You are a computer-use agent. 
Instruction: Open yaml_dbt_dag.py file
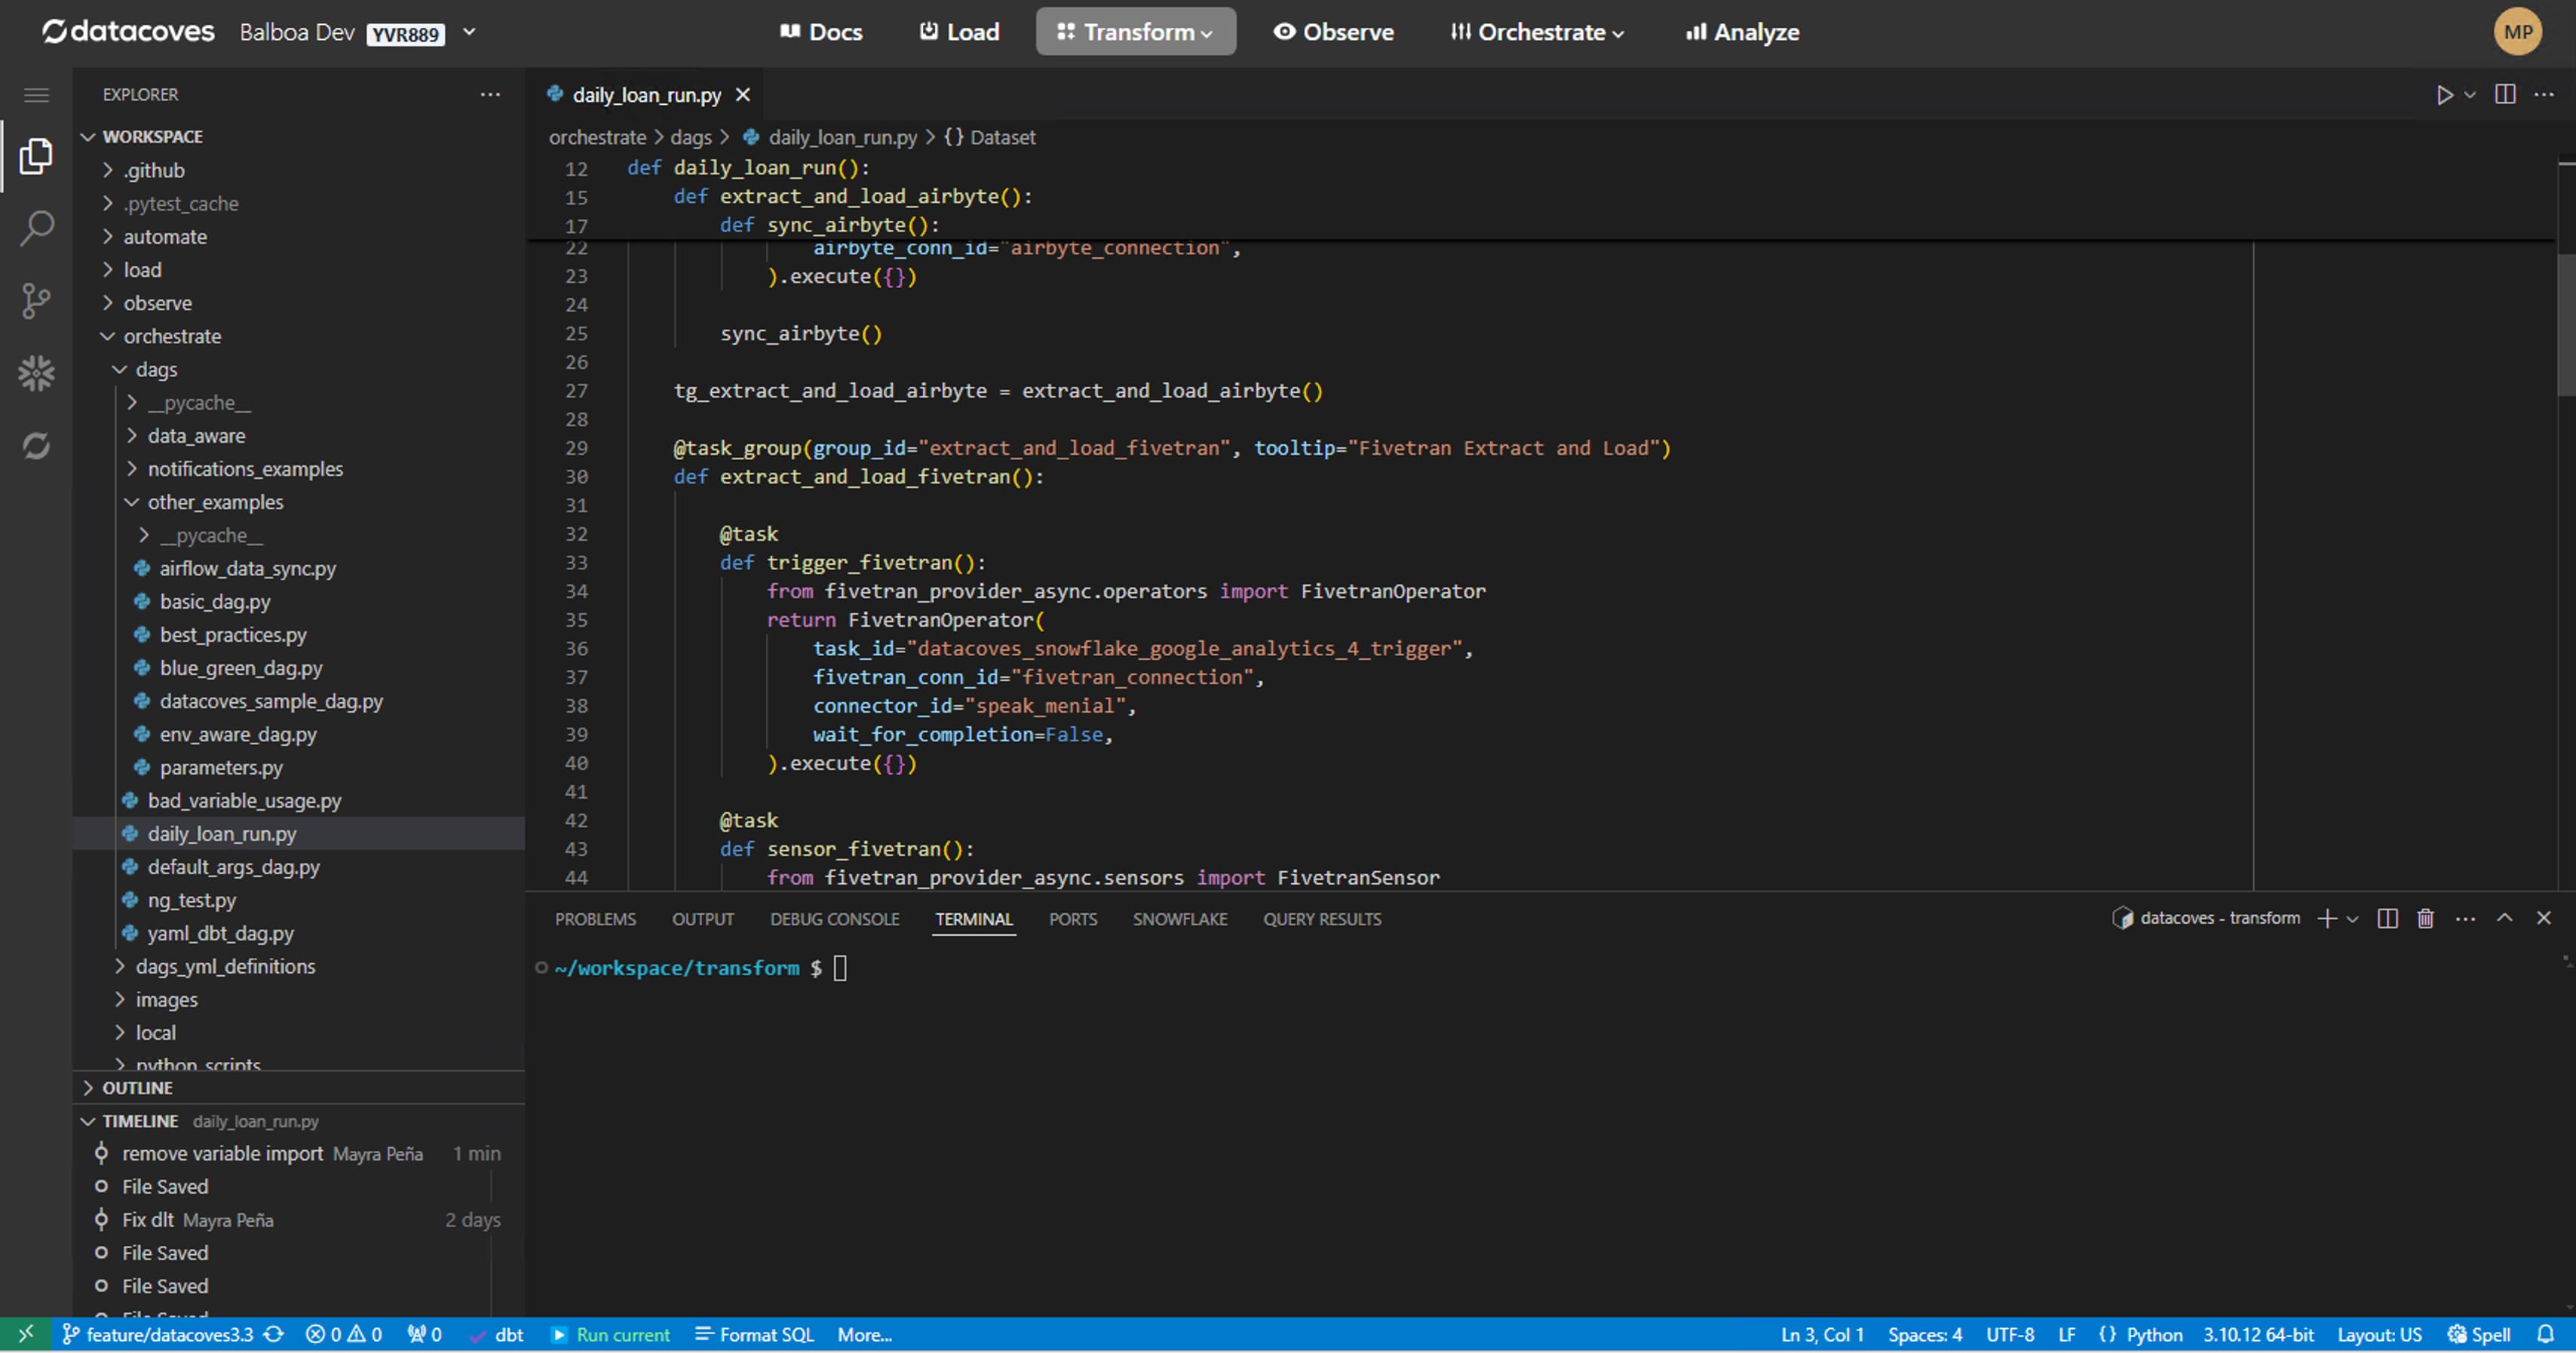point(299,933)
